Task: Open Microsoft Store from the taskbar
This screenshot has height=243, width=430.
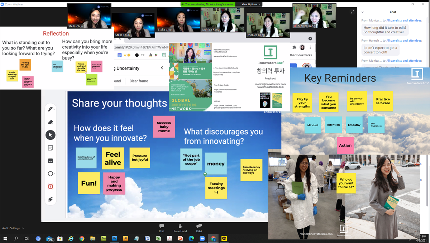Action: tap(60, 238)
